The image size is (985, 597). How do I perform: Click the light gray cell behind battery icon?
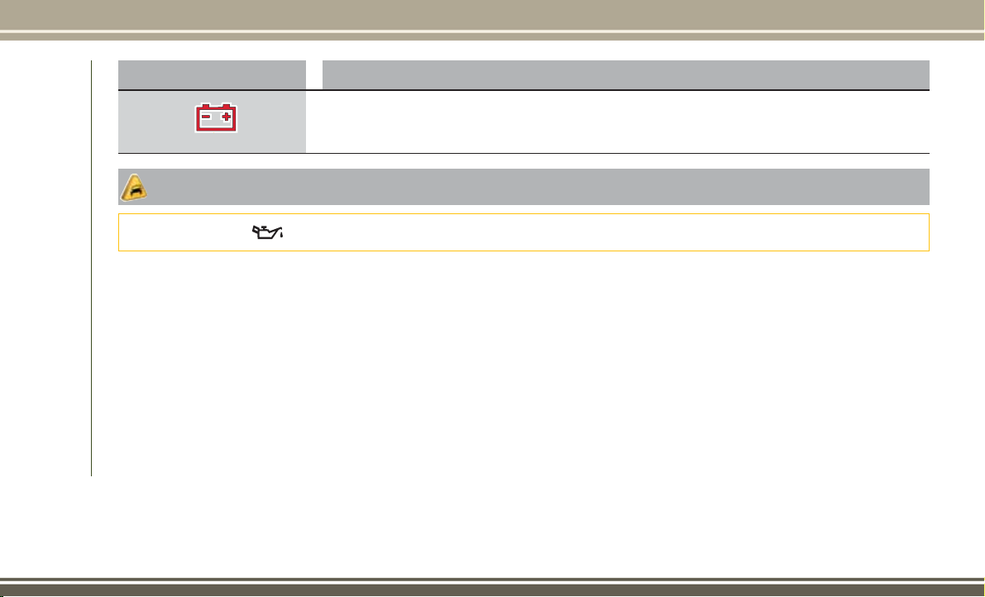click(x=213, y=122)
